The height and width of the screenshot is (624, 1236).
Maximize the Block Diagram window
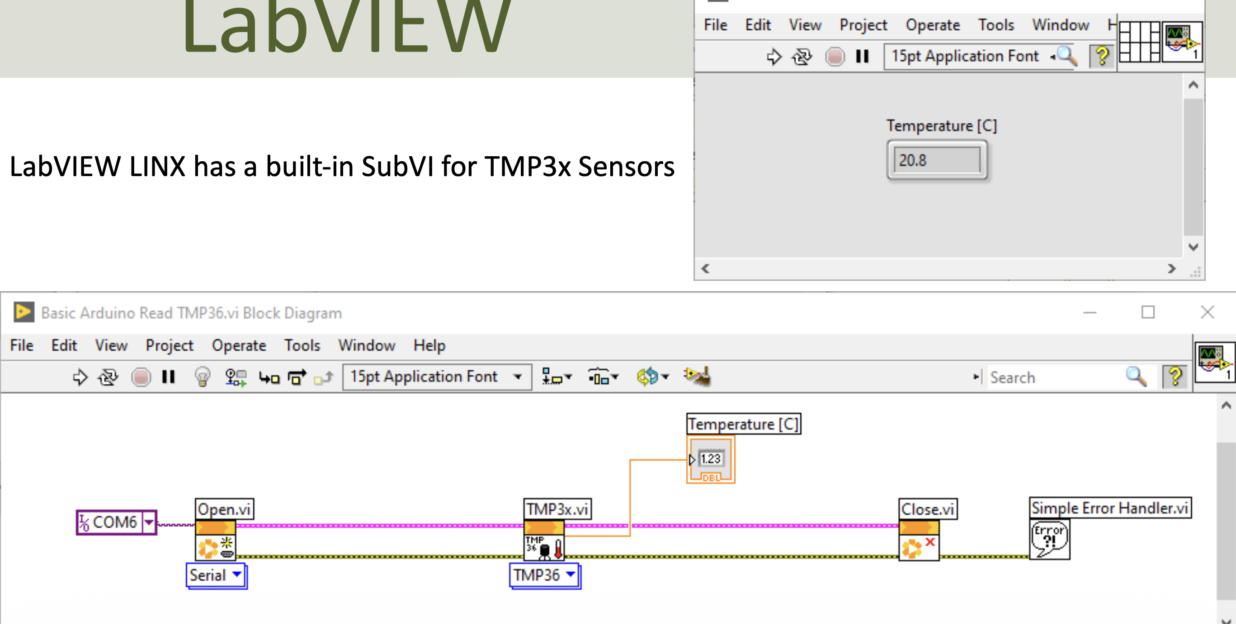tap(1148, 312)
